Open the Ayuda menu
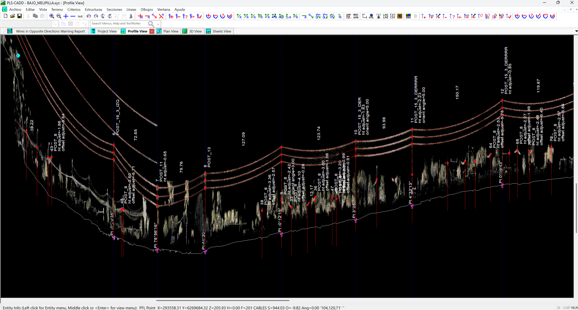578x310 pixels. (180, 9)
